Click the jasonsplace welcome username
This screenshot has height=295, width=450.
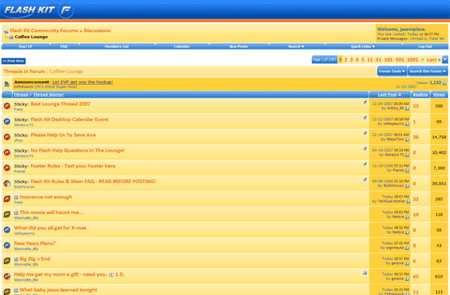[x=412, y=29]
